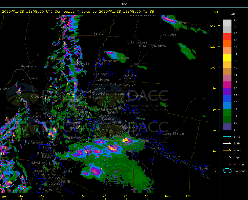Click the 'dBZ' title at the top center
The image size is (248, 200).
(124, 4)
